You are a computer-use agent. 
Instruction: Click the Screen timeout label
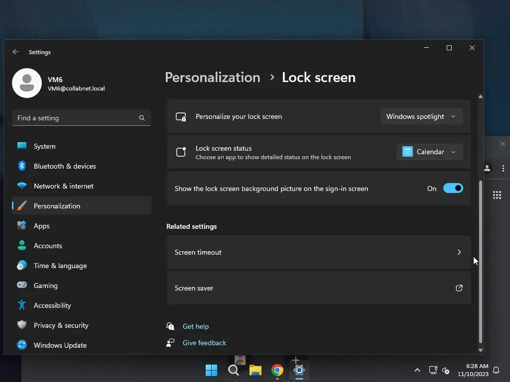[198, 252]
